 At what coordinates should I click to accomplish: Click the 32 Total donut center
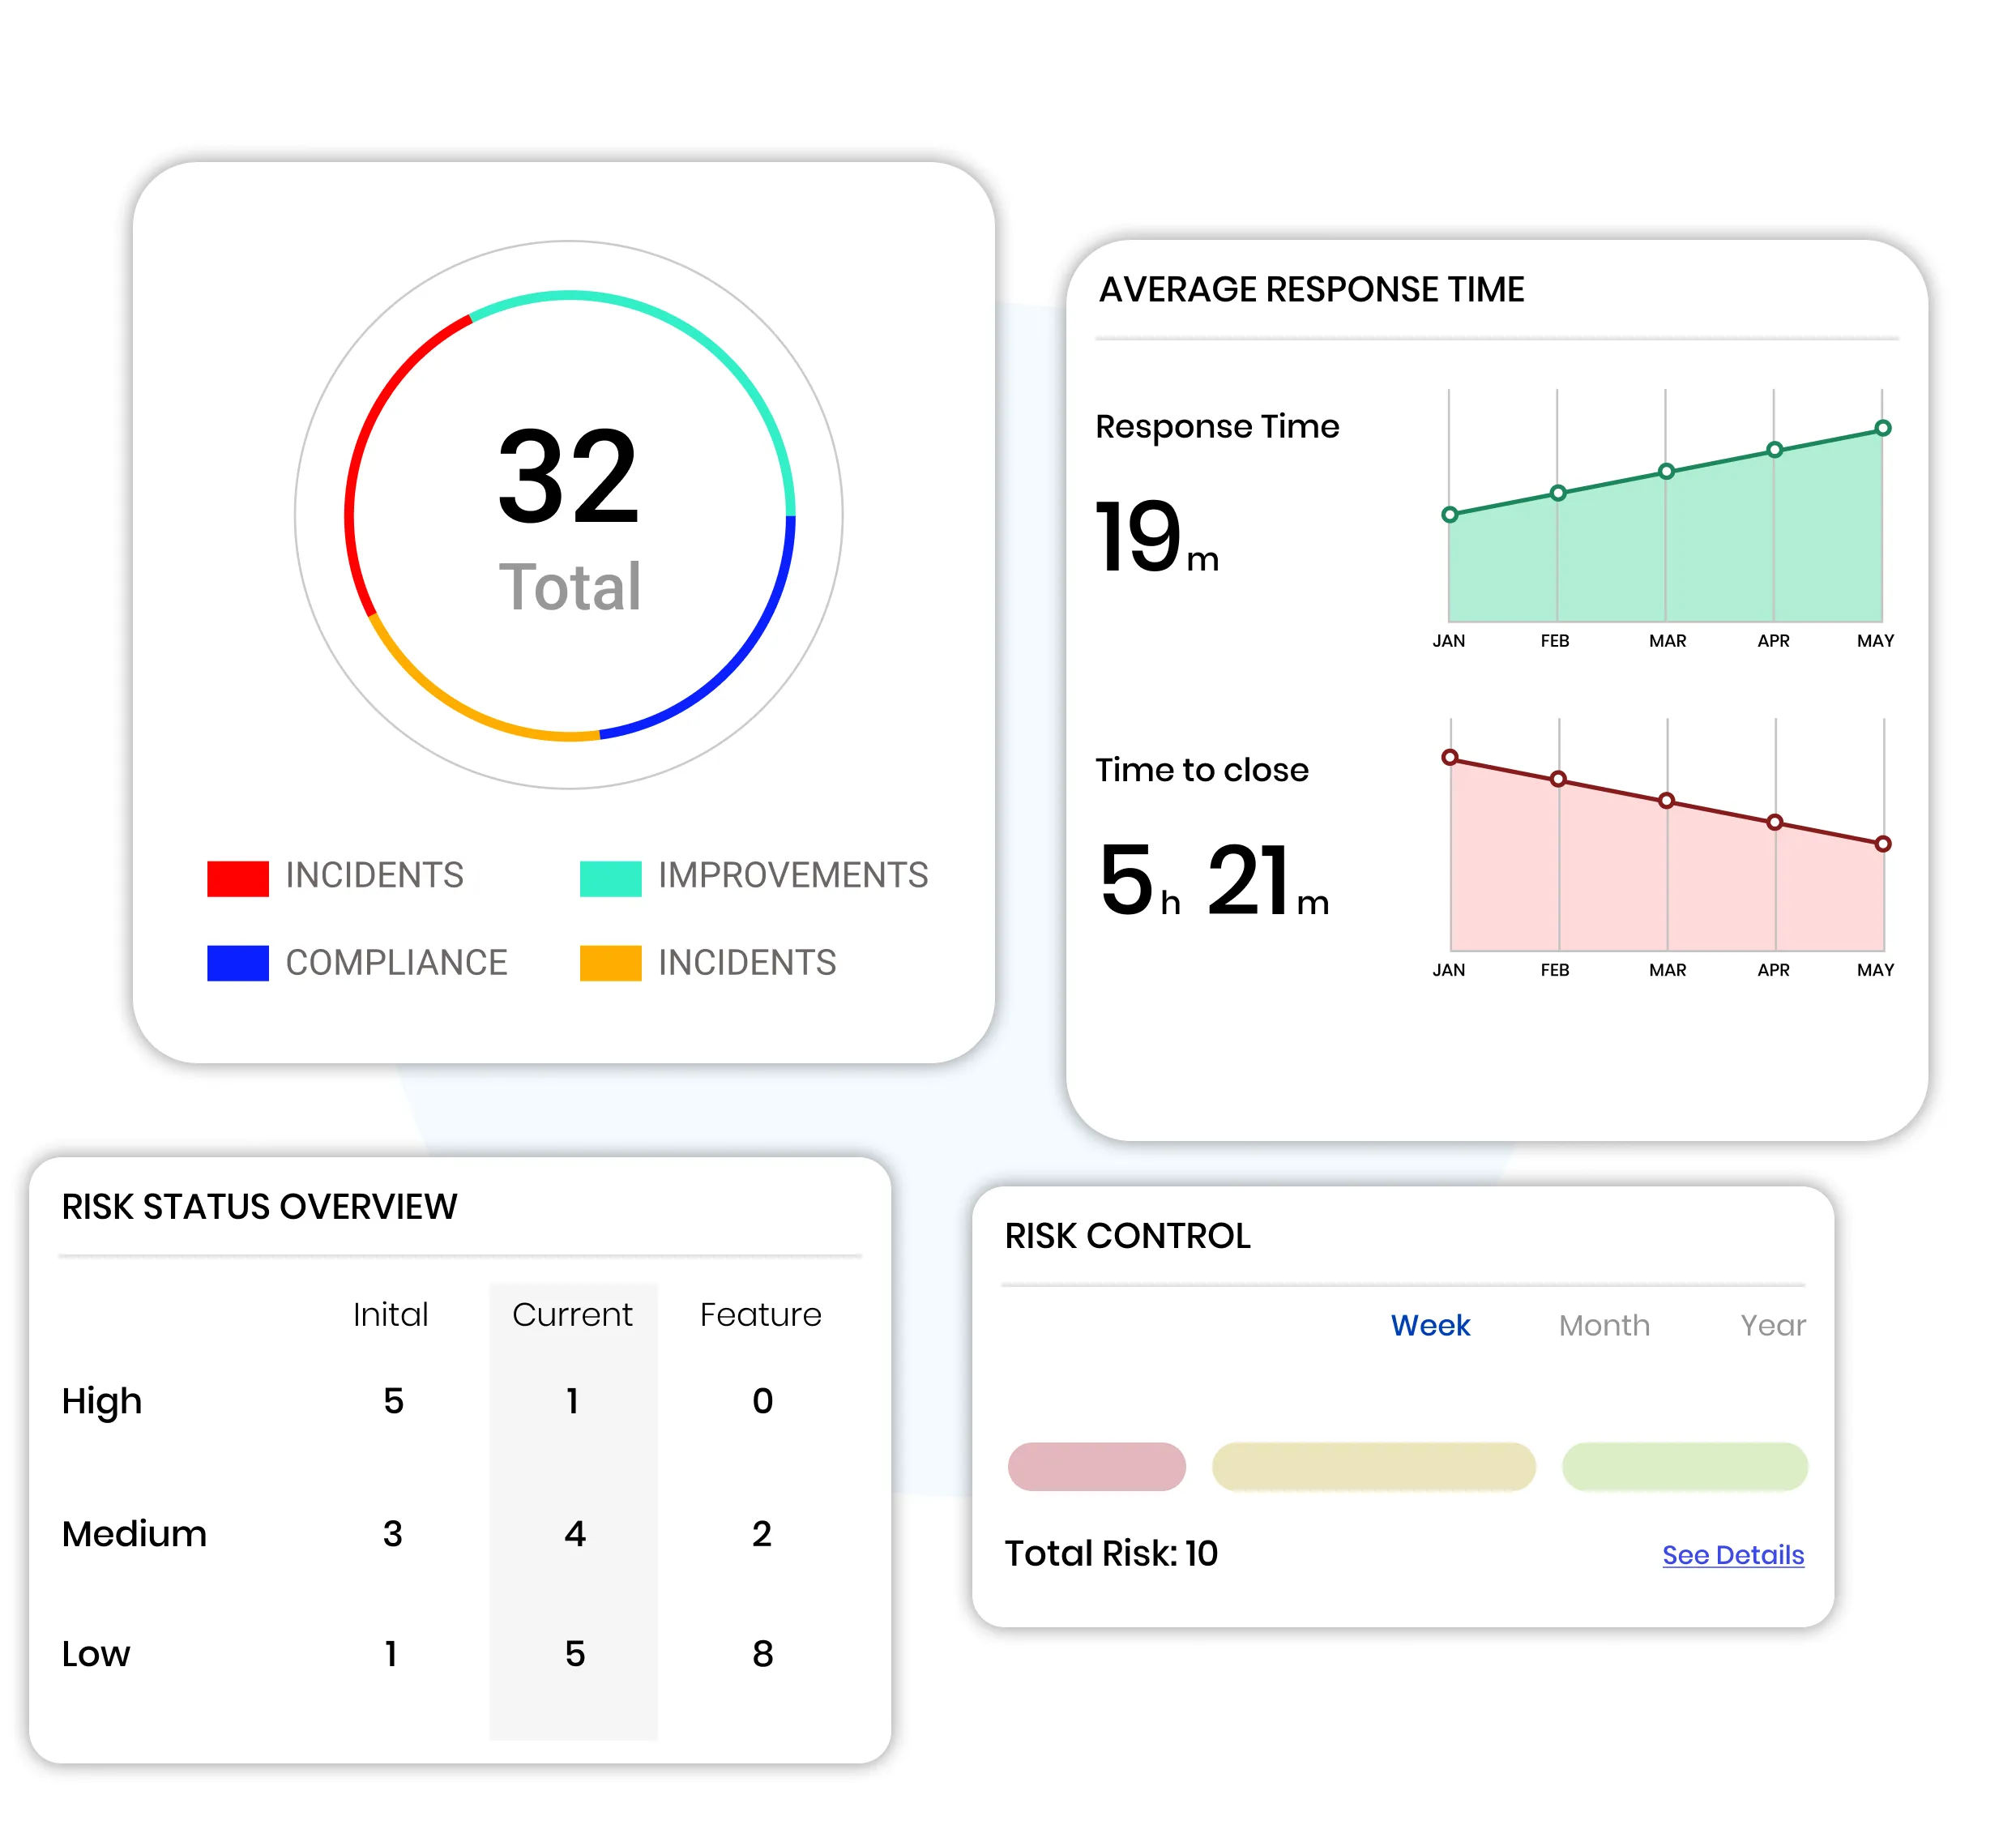569,517
